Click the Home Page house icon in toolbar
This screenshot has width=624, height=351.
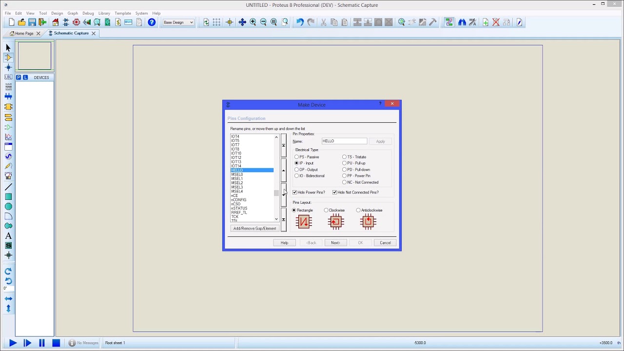[x=56, y=22]
